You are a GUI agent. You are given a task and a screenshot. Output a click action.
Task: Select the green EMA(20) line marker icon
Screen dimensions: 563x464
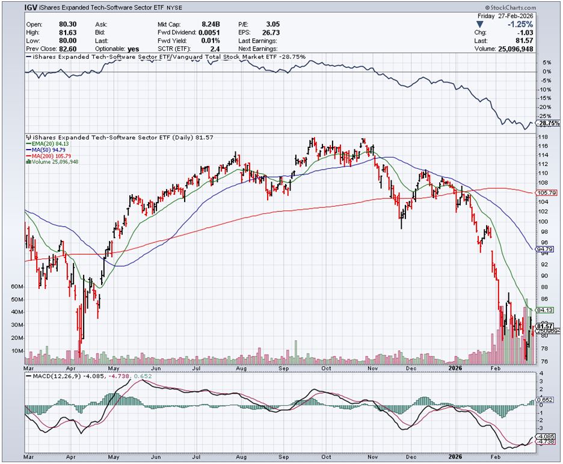point(28,144)
